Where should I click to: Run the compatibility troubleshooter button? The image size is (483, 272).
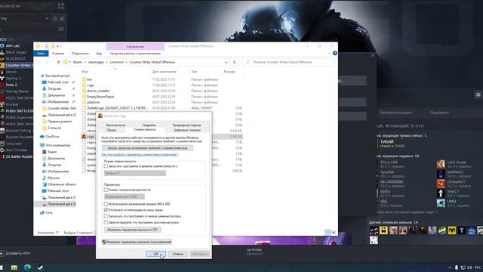pos(147,148)
